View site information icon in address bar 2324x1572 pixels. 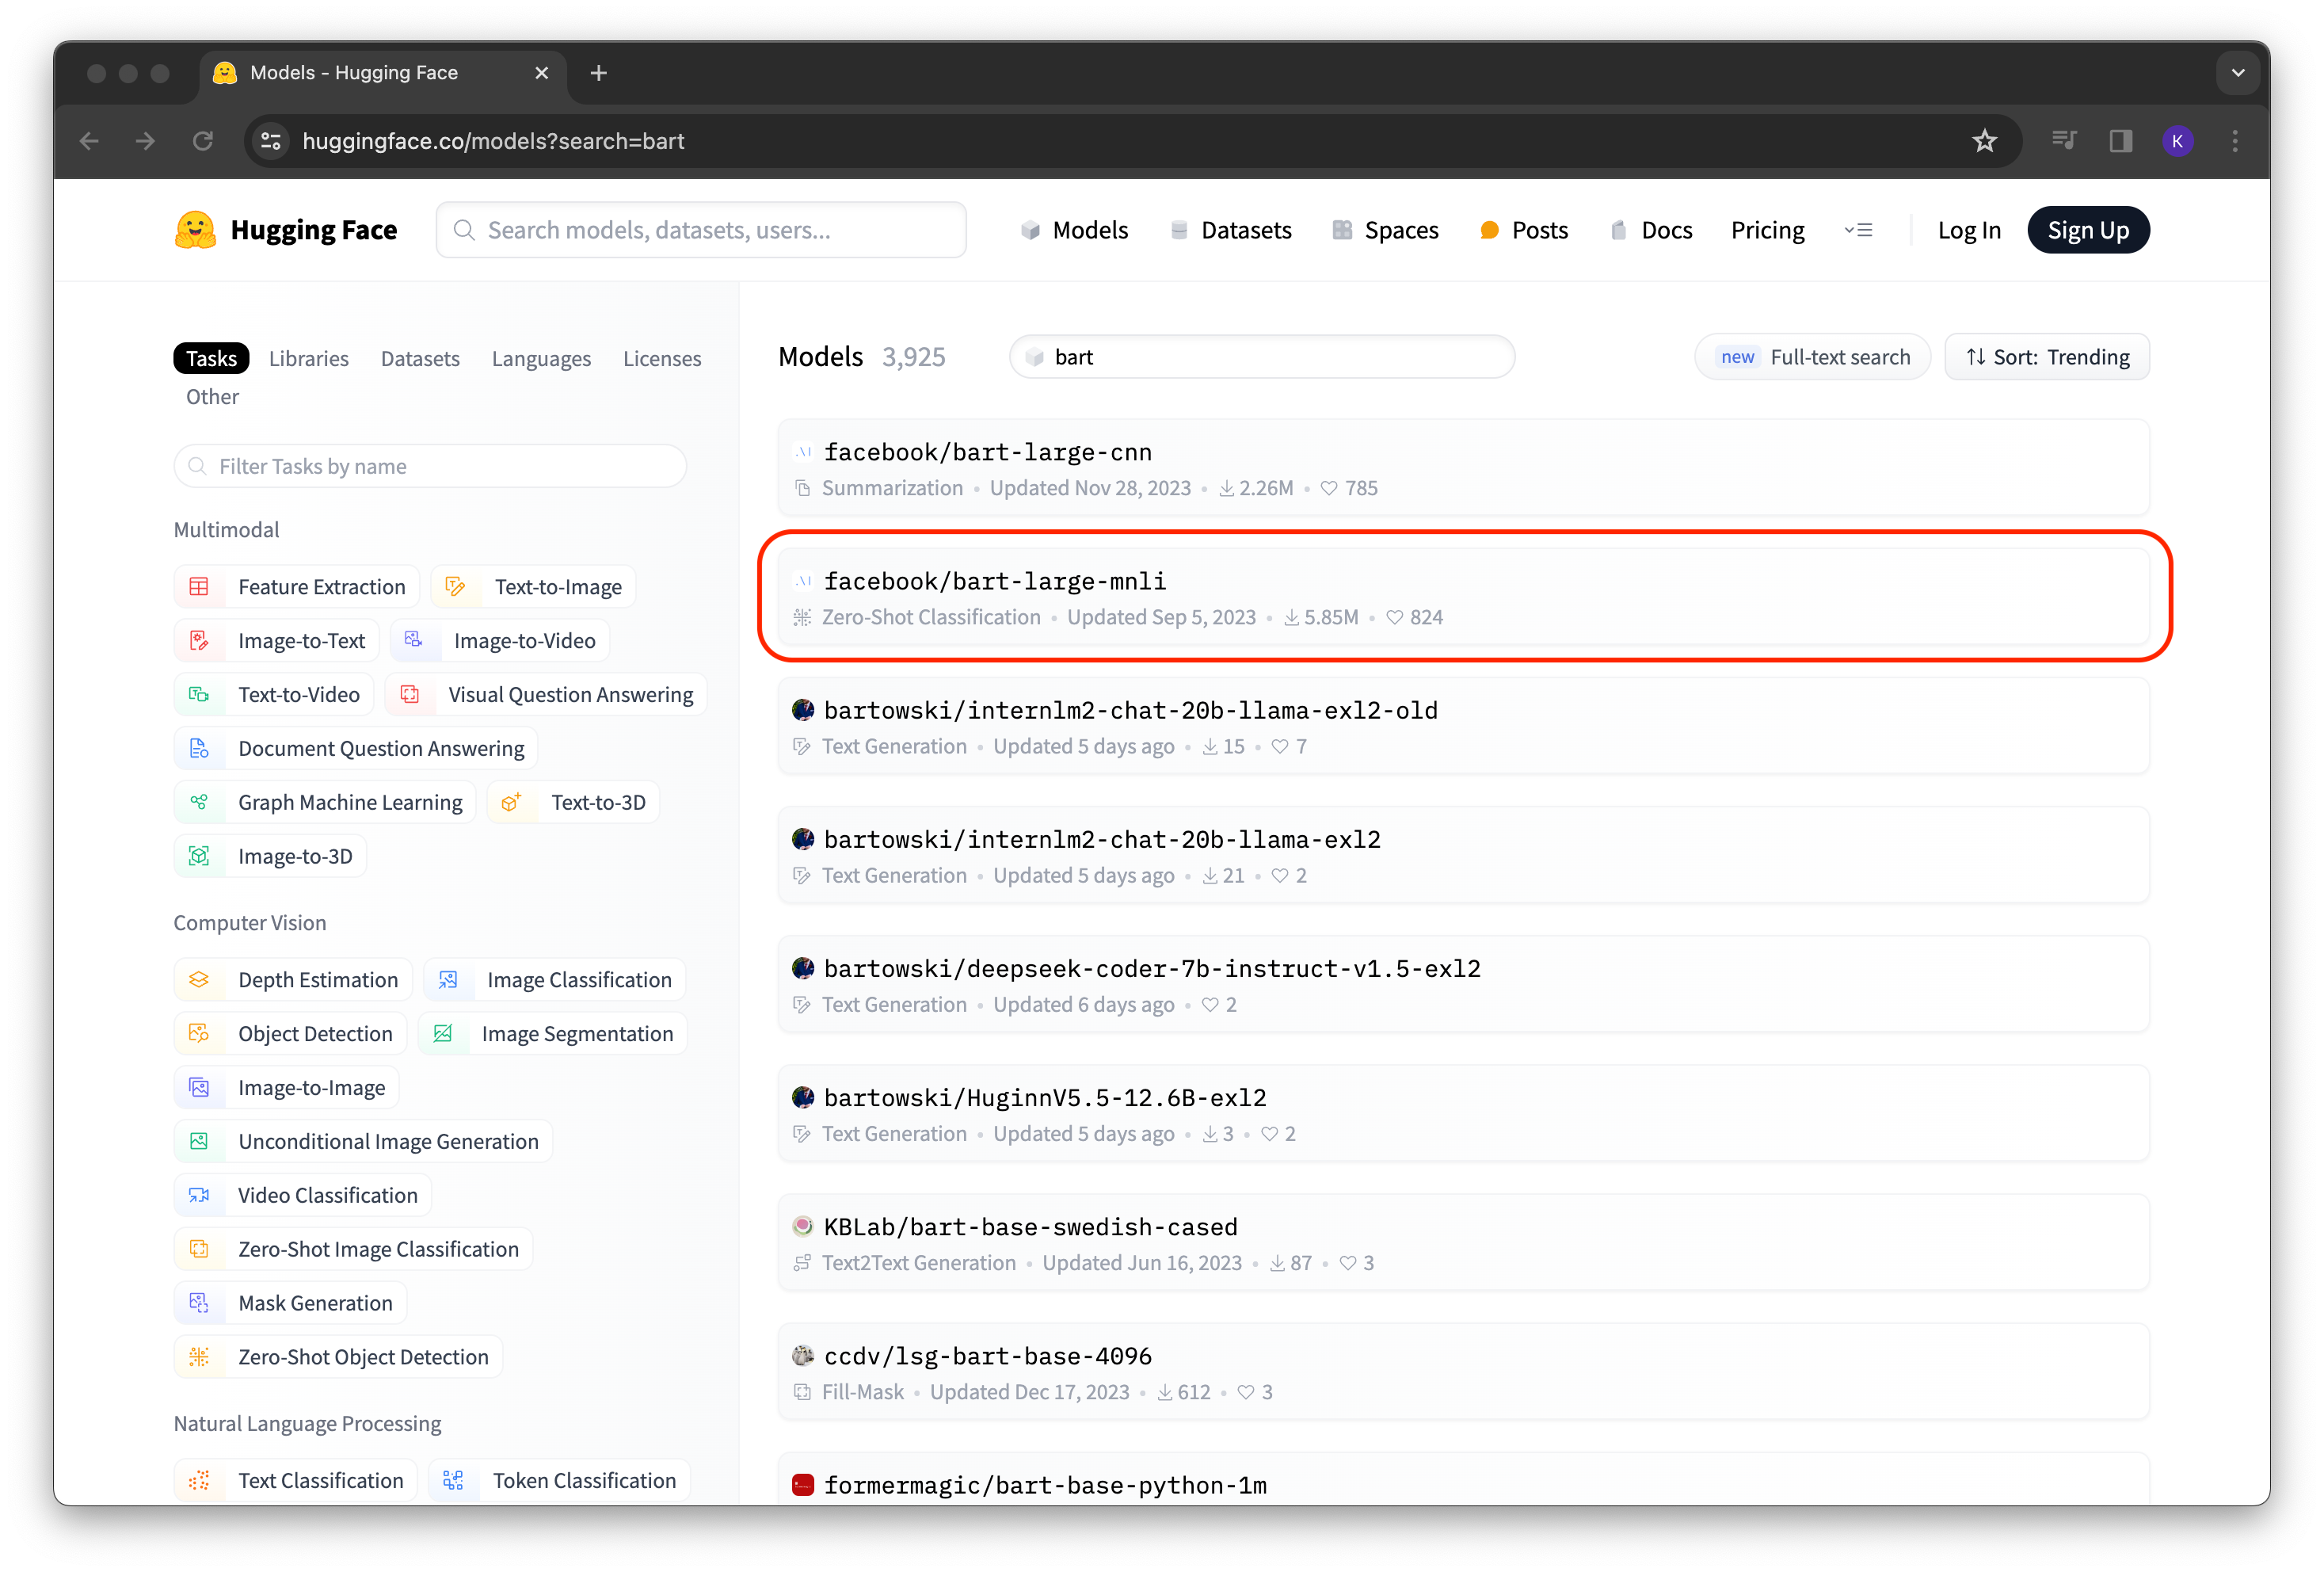click(x=271, y=141)
